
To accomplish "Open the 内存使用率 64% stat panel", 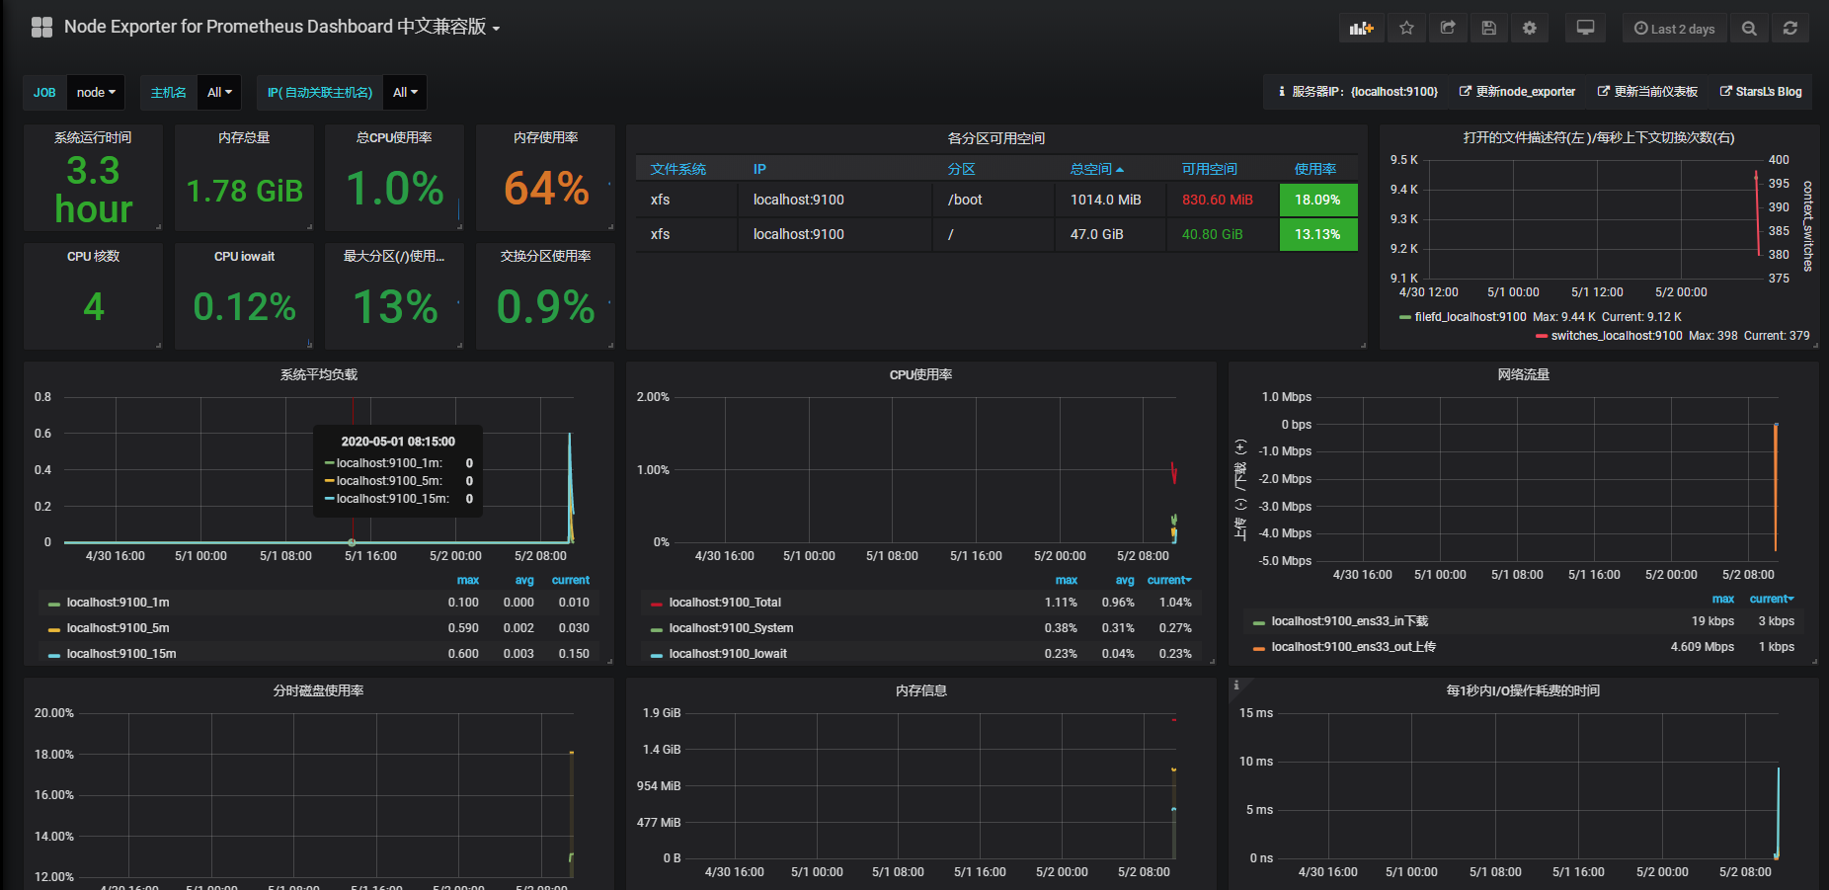I will 545,178.
